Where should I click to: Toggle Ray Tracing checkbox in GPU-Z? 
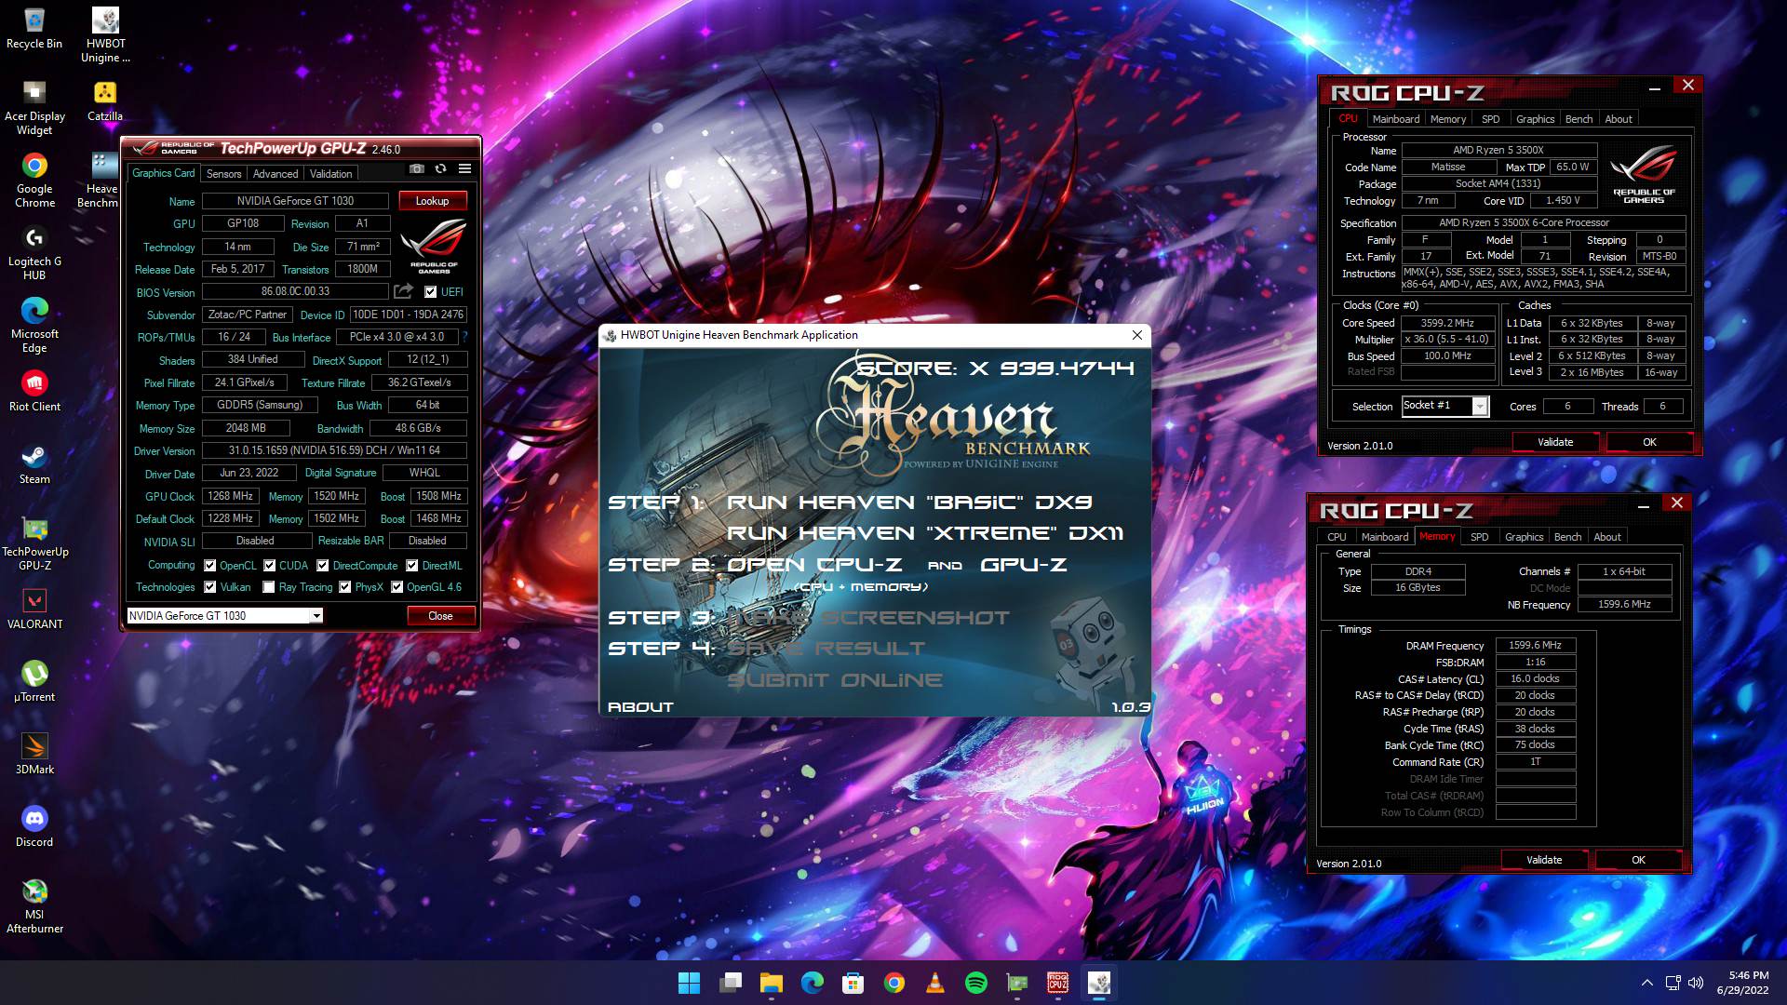point(269,587)
